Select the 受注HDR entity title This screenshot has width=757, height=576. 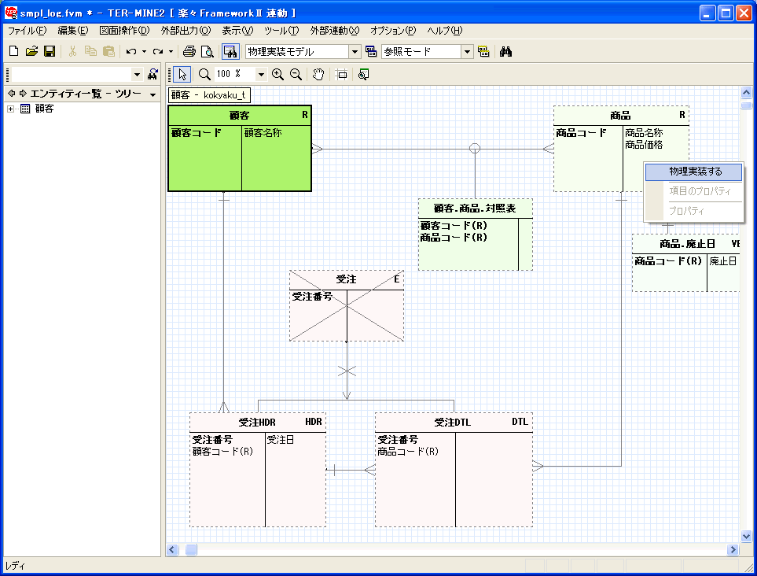click(x=257, y=423)
